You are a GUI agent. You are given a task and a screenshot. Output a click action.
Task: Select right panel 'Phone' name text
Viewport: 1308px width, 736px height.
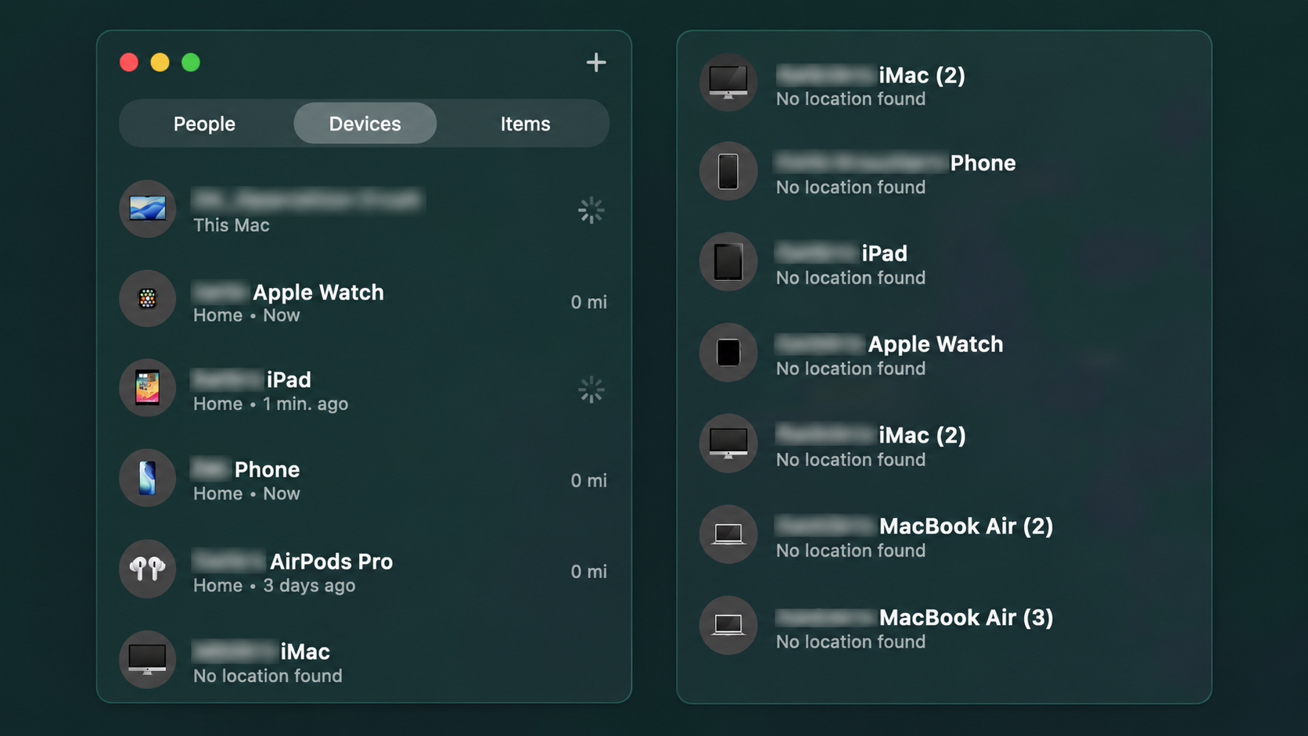[x=983, y=163]
